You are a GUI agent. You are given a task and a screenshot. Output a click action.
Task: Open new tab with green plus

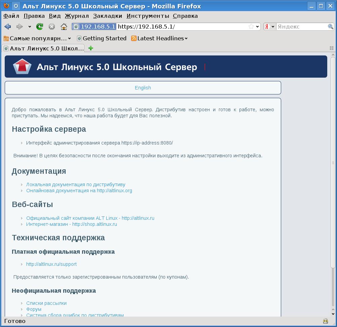(x=90, y=48)
